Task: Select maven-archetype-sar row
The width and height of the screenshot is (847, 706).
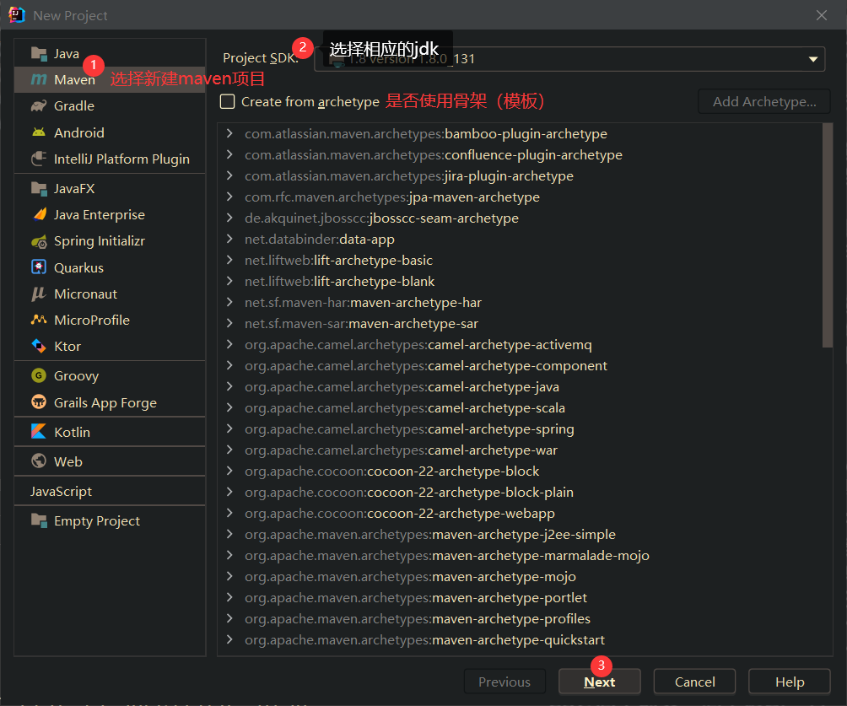Action: click(520, 323)
